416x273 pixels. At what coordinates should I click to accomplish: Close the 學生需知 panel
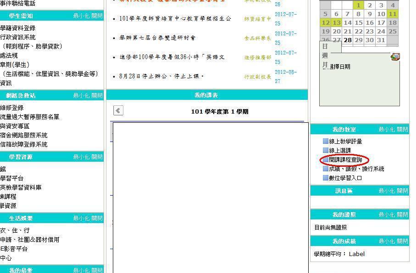(x=97, y=16)
